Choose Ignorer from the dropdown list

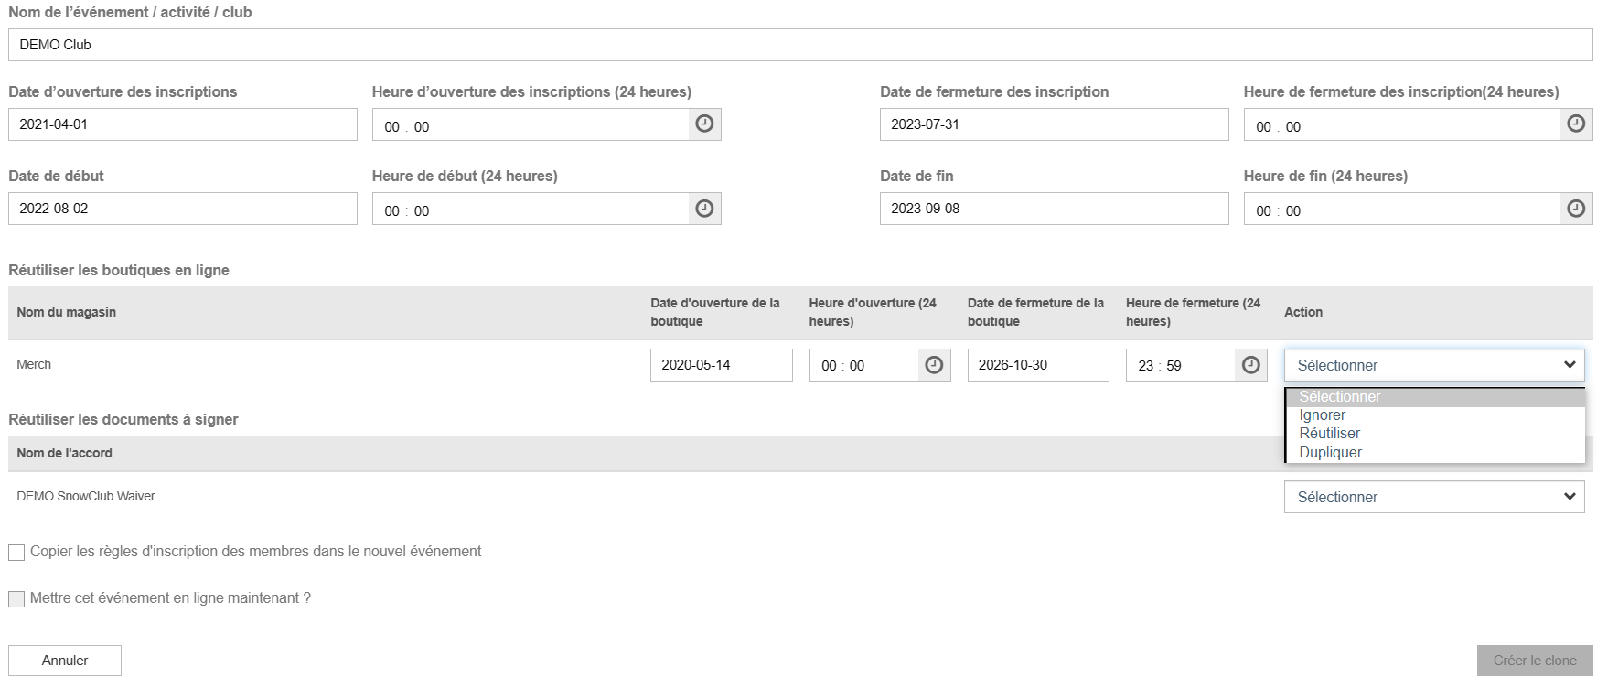click(1323, 415)
